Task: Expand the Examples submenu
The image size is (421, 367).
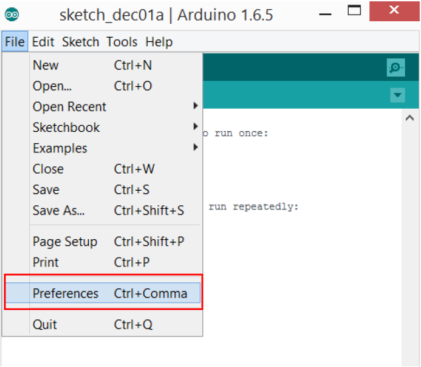Action: (60, 148)
